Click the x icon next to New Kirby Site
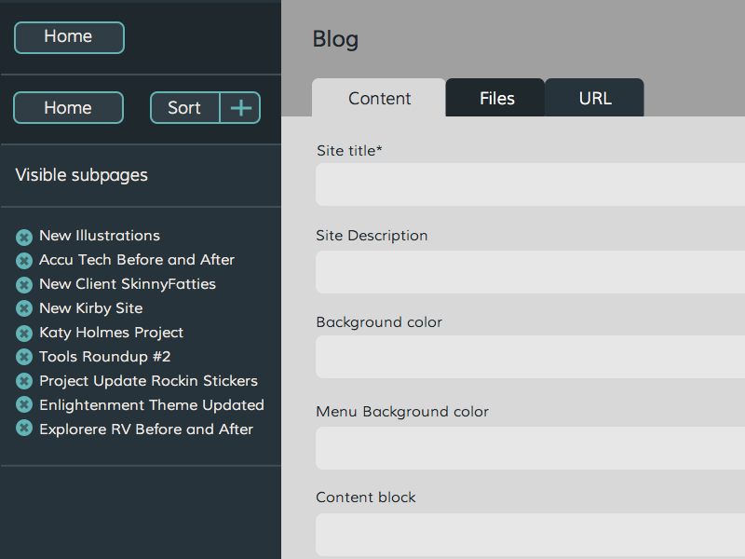745x559 pixels. coord(24,309)
